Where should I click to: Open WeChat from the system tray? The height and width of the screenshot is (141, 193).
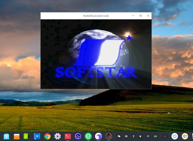tap(119, 136)
